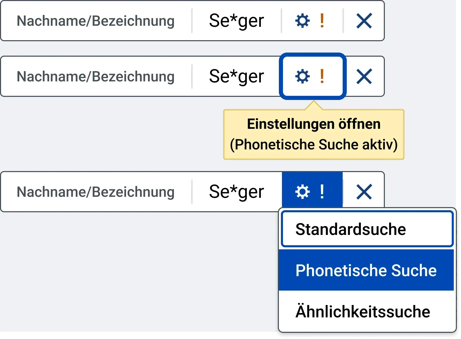
Task: Click the Nachname/Bezeichnung label in the top chip
Action: [x=95, y=21]
